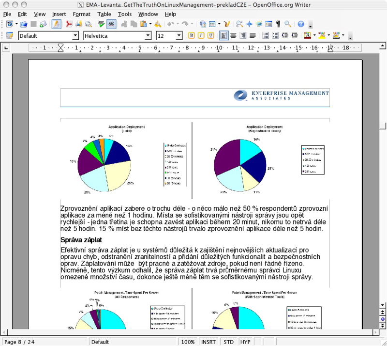Viewport: 387px width, 346px height.
Task: Select Align Left
Action: point(223,35)
